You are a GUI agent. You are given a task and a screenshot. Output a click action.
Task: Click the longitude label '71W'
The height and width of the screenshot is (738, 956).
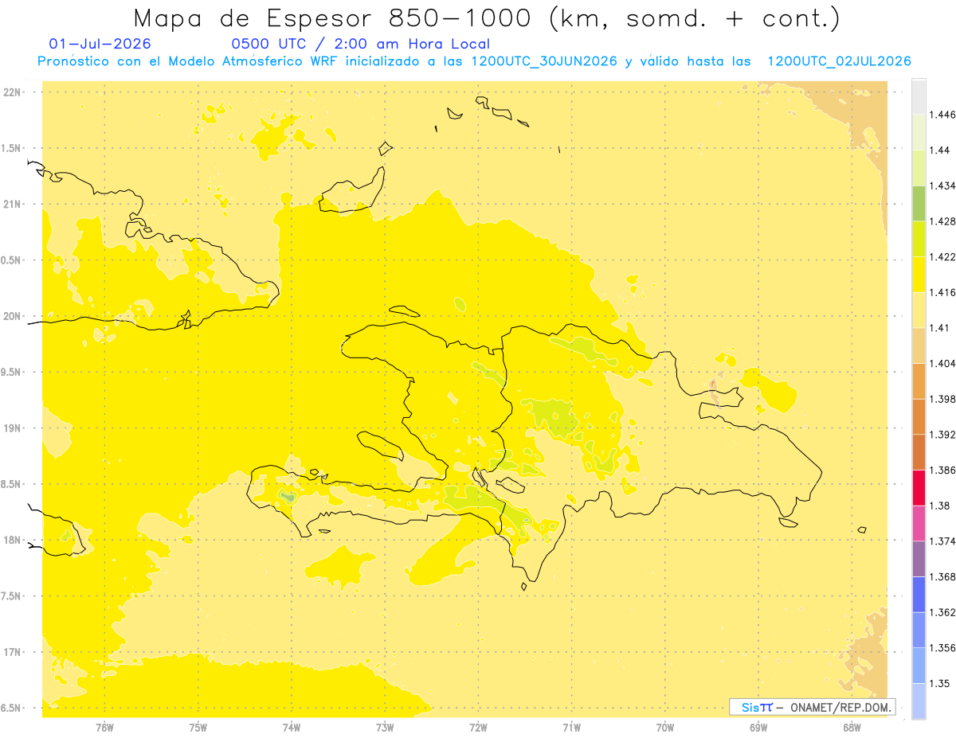point(571,727)
